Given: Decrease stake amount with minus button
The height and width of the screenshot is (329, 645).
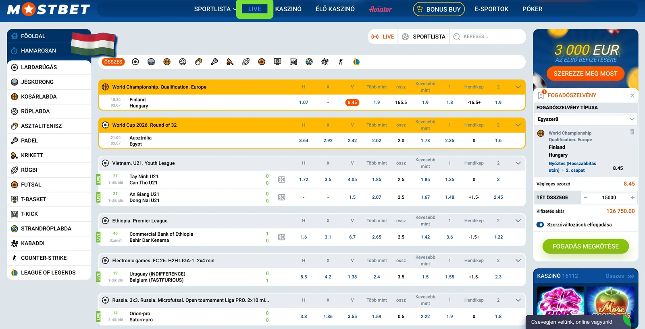Looking at the screenshot, I should (x=585, y=197).
